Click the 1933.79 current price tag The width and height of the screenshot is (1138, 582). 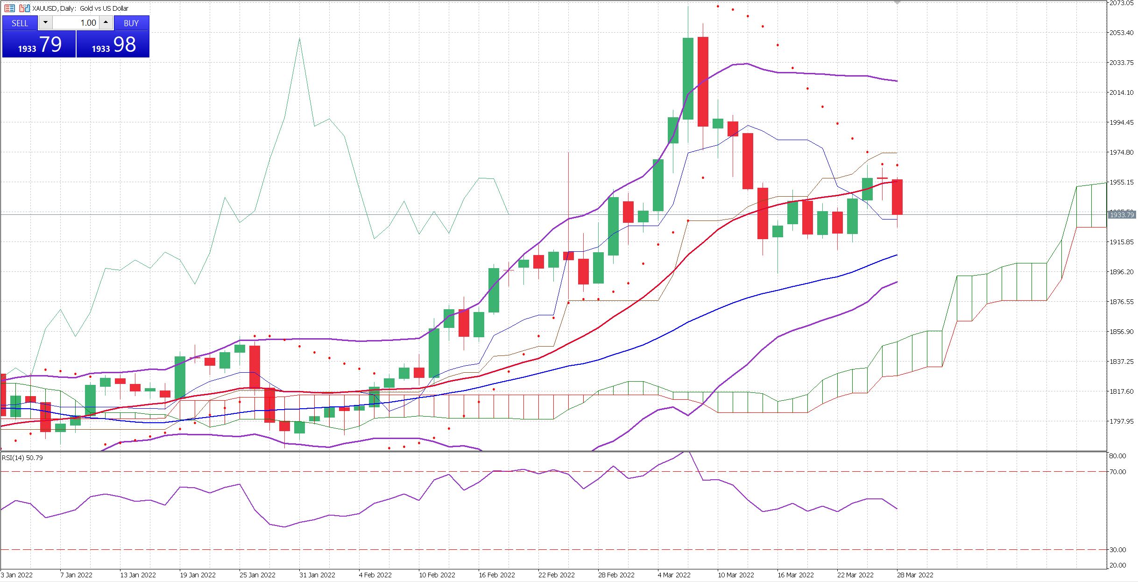1121,214
